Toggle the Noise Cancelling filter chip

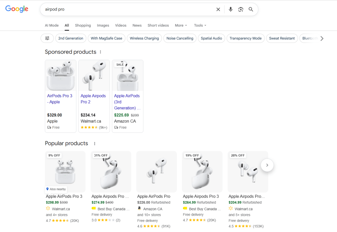(x=180, y=38)
